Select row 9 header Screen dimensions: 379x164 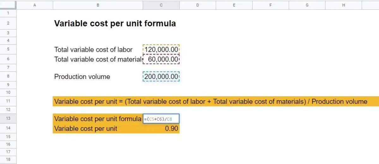click(x=8, y=85)
